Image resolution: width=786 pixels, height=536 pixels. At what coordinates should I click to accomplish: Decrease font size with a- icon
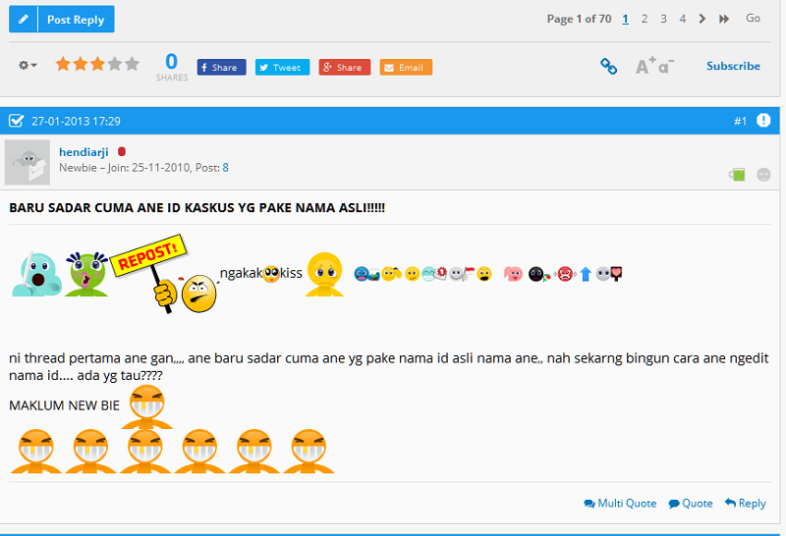point(666,67)
